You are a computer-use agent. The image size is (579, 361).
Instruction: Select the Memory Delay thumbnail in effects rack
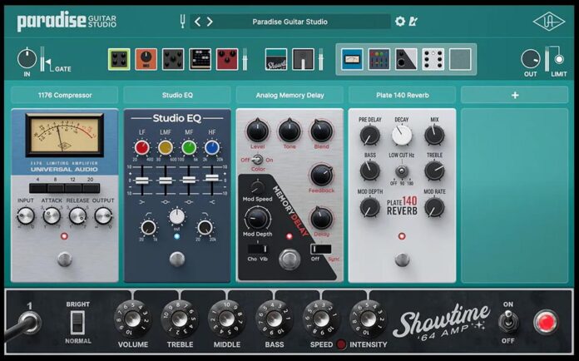point(406,59)
